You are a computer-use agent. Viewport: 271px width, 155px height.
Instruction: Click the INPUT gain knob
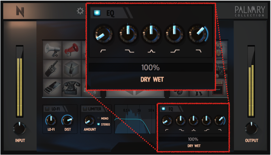(20, 128)
